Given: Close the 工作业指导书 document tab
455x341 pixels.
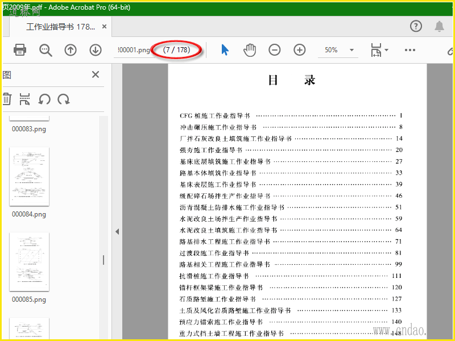Looking at the screenshot, I should coord(105,27).
